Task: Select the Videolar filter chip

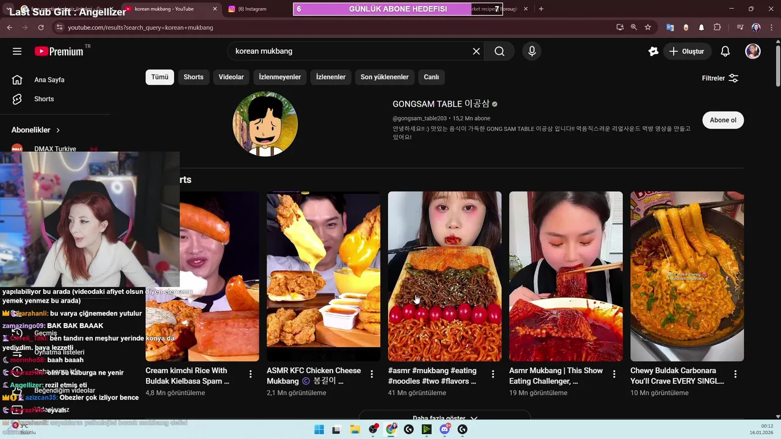Action: [x=231, y=77]
